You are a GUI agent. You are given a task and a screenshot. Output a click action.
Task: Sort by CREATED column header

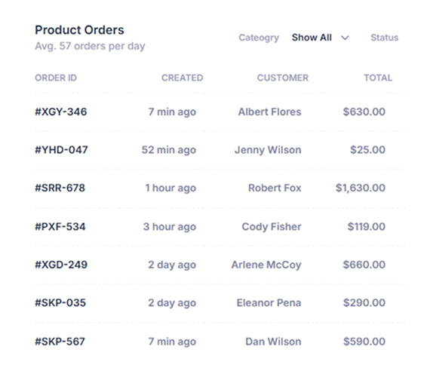(x=182, y=78)
